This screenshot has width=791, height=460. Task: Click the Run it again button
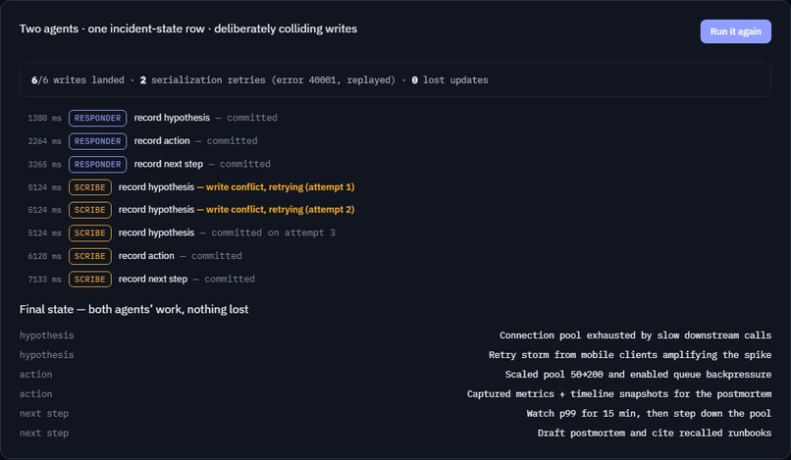(735, 31)
